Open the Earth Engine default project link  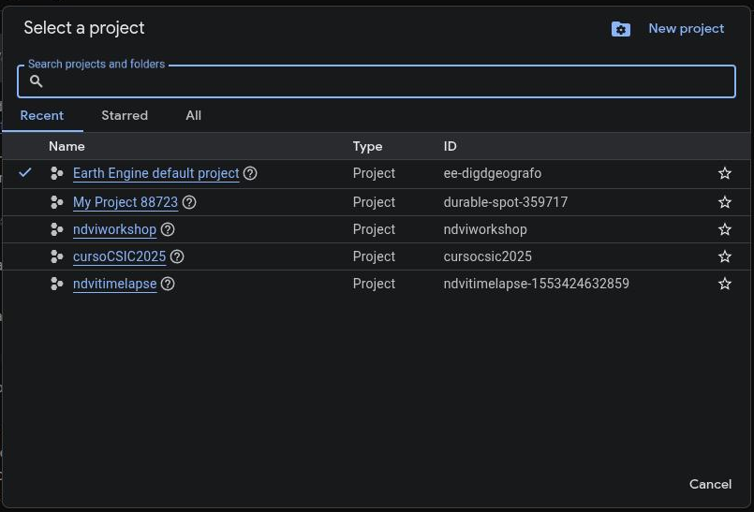tap(155, 173)
